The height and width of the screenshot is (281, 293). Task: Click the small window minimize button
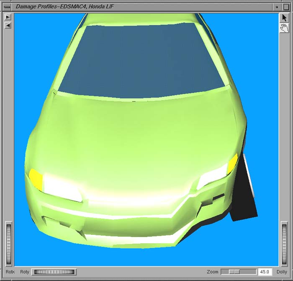pyautogui.click(x=276, y=7)
